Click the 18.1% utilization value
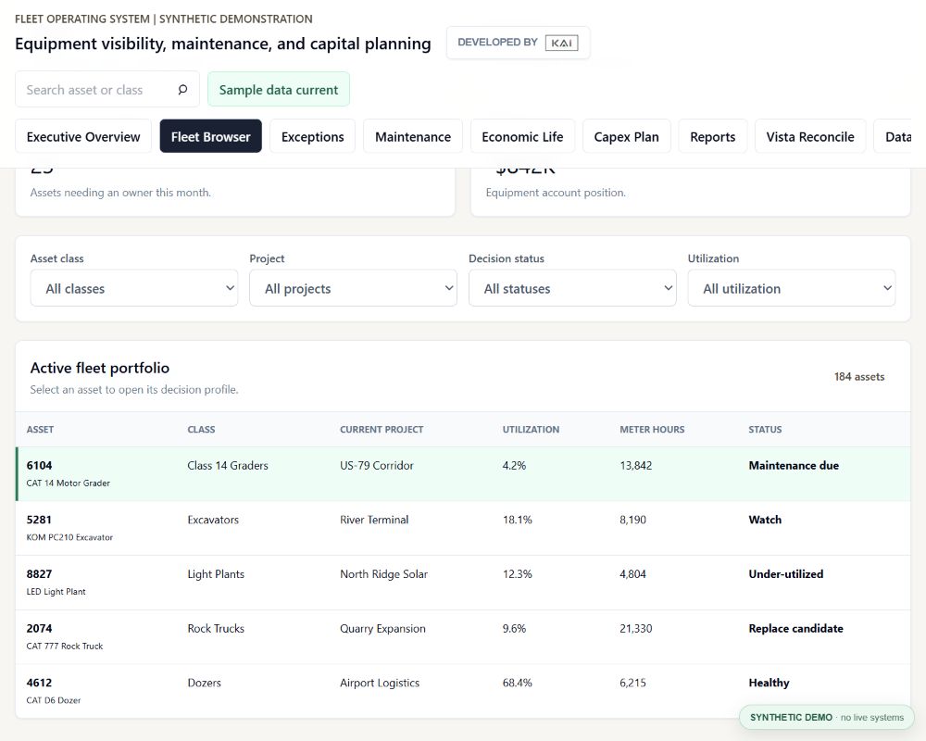The image size is (926, 741). tap(518, 520)
